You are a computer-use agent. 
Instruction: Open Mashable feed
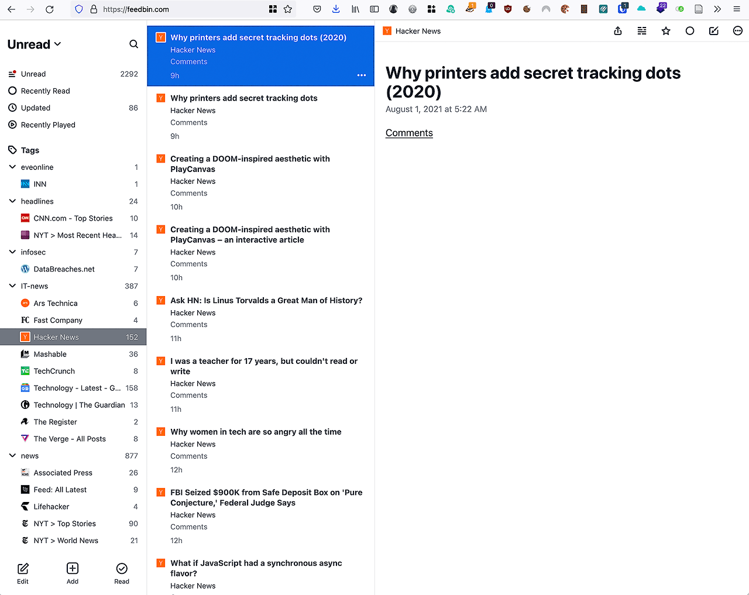pos(73,354)
